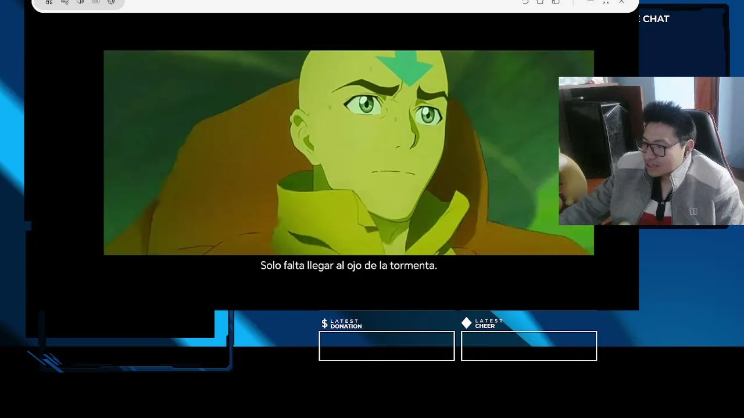744x418 pixels.
Task: Close the video player window
Action: pyautogui.click(x=621, y=2)
